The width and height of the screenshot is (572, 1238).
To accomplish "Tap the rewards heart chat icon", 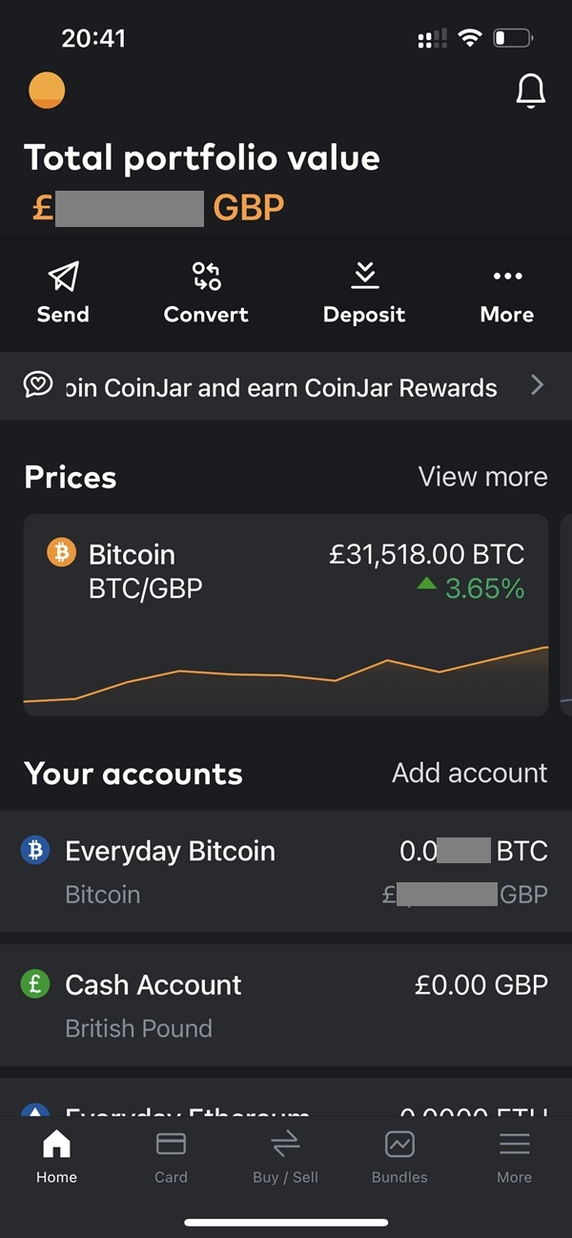I will tap(38, 385).
